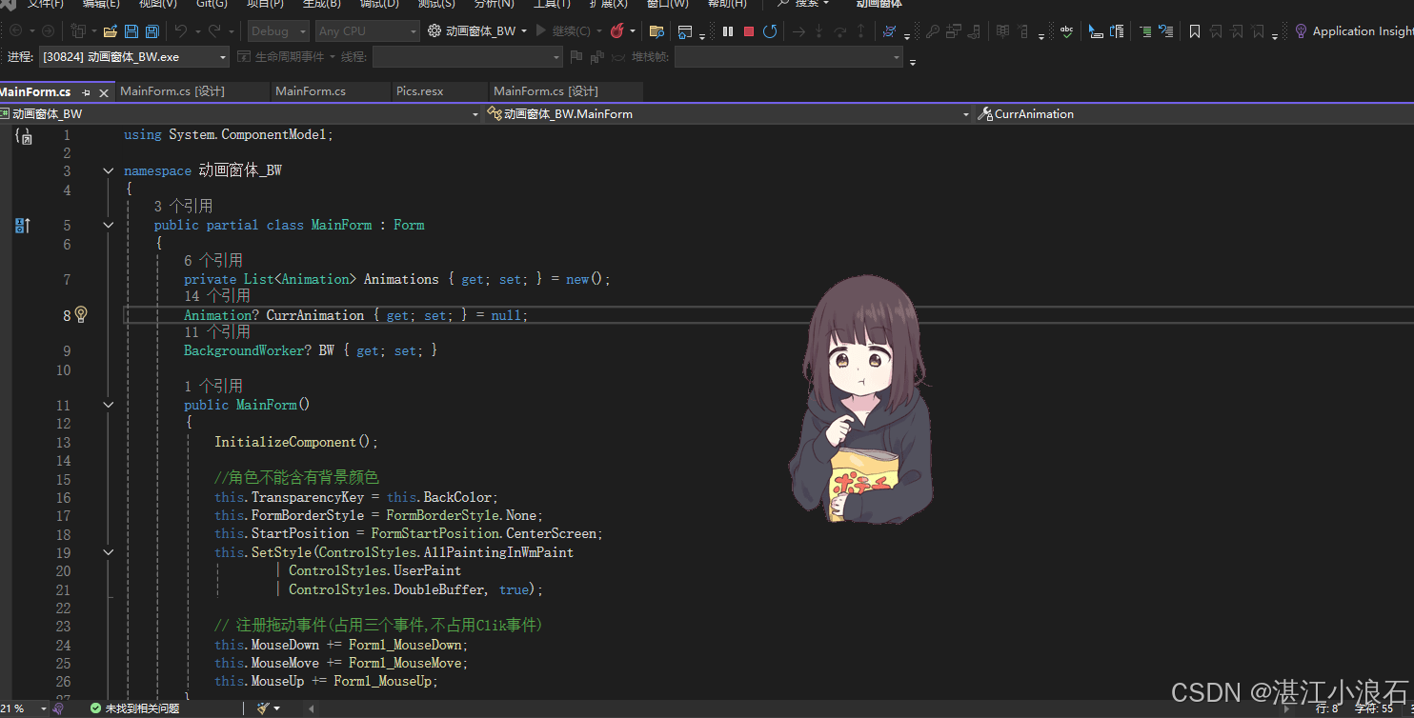Collapse the namespace block on line 3
Screen dimensions: 1414x718
click(x=109, y=171)
